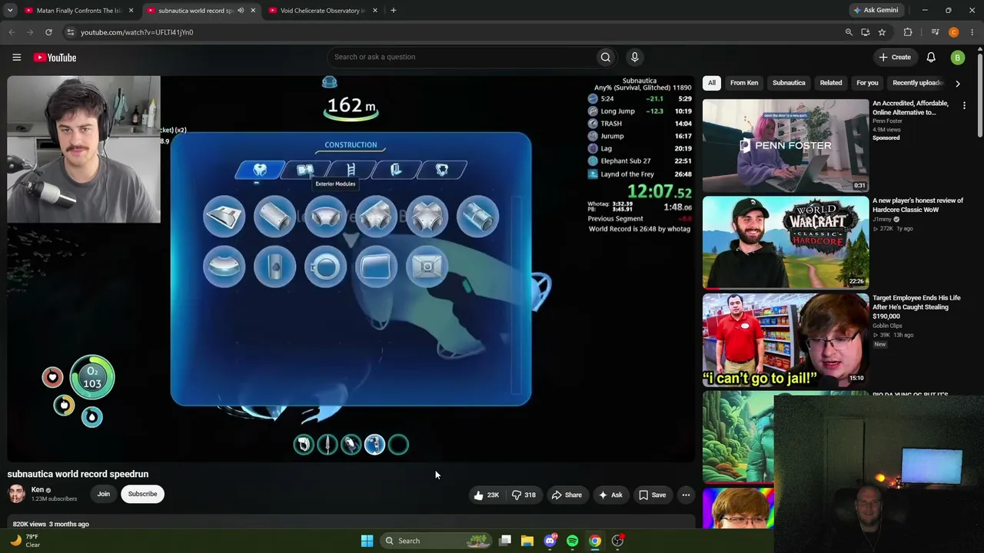This screenshot has height=553, width=984.
Task: Pick the straight I-corridor base piece
Action: click(274, 216)
